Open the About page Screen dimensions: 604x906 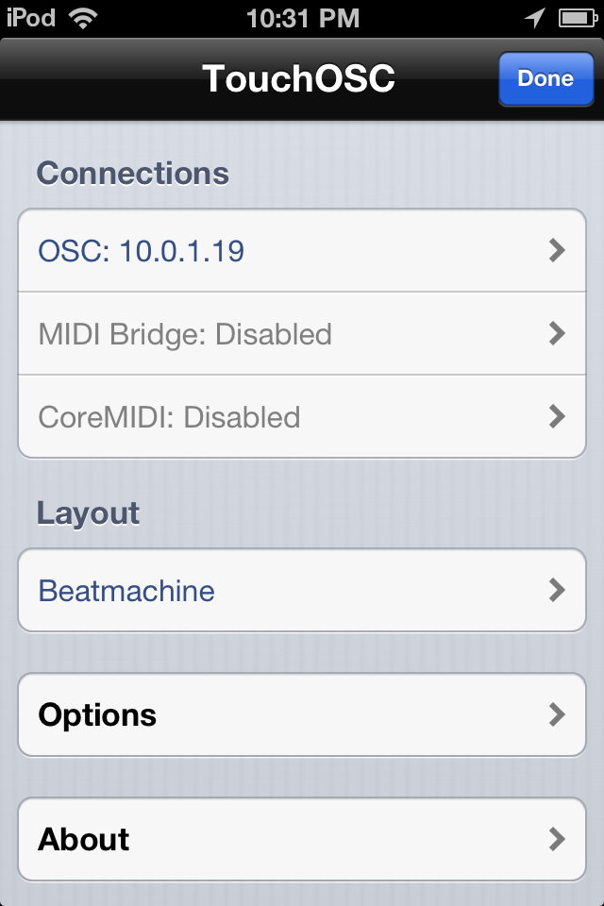tap(84, 839)
